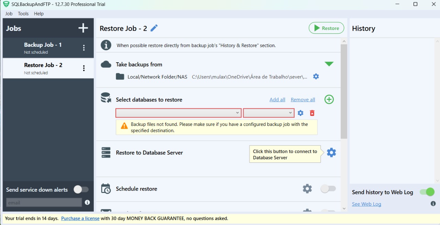Open the Tools menu
The width and height of the screenshot is (440, 225).
(x=23, y=14)
